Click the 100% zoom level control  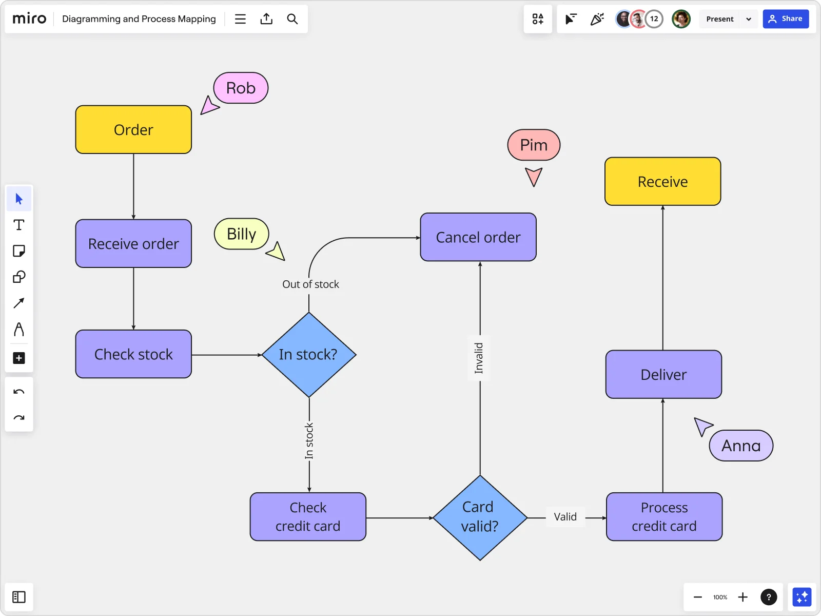pos(720,597)
